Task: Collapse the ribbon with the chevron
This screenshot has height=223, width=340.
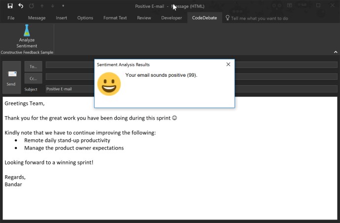Action: 335,52
